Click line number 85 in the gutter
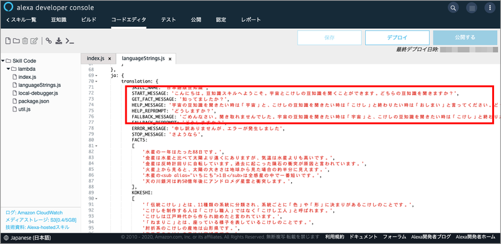The height and width of the screenshot is (244, 501). point(91,170)
